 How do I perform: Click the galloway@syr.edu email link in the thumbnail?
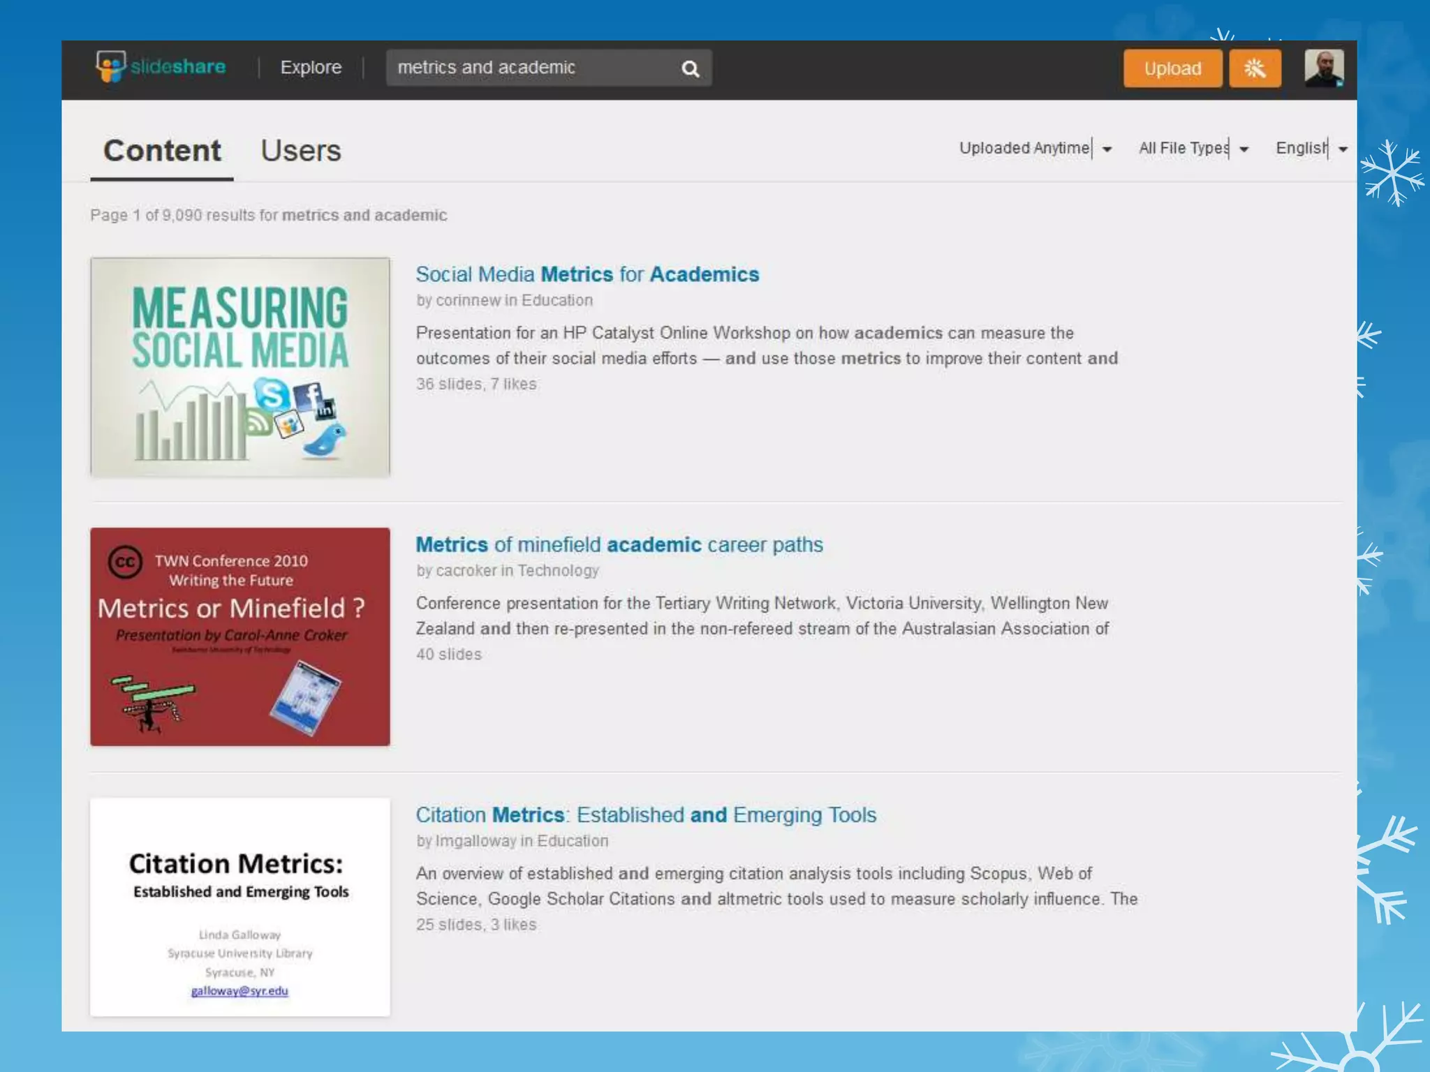(x=239, y=991)
